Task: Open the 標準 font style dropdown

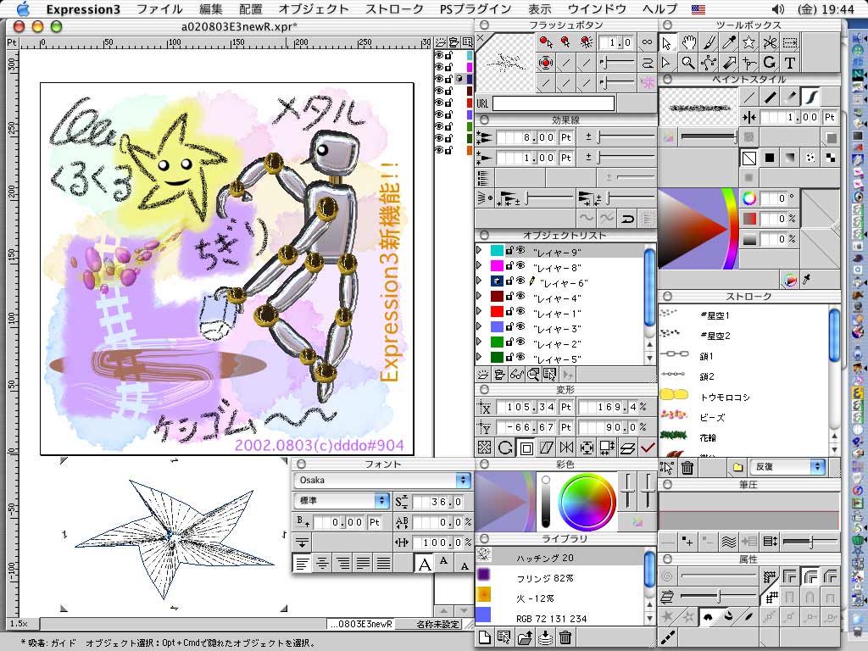Action: tap(342, 500)
